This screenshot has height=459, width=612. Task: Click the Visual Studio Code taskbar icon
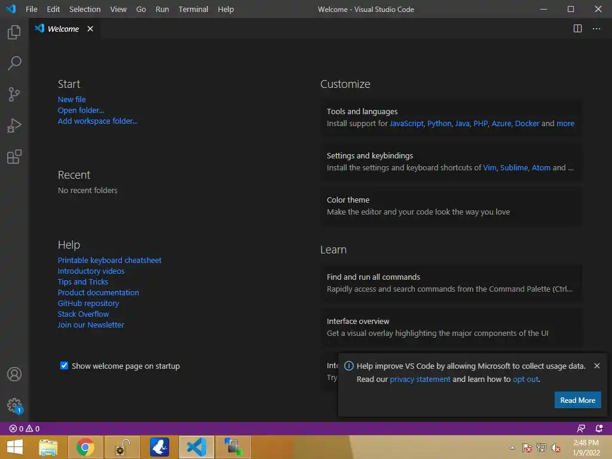tap(196, 447)
